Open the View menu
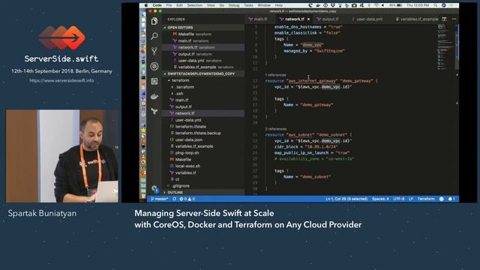The height and width of the screenshot is (270, 480). 211,5
